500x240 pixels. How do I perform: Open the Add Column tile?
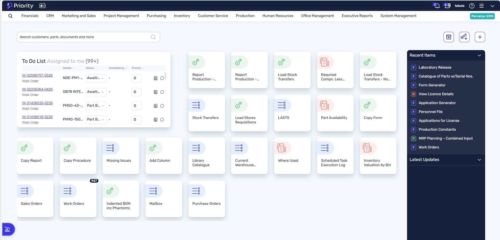click(164, 156)
